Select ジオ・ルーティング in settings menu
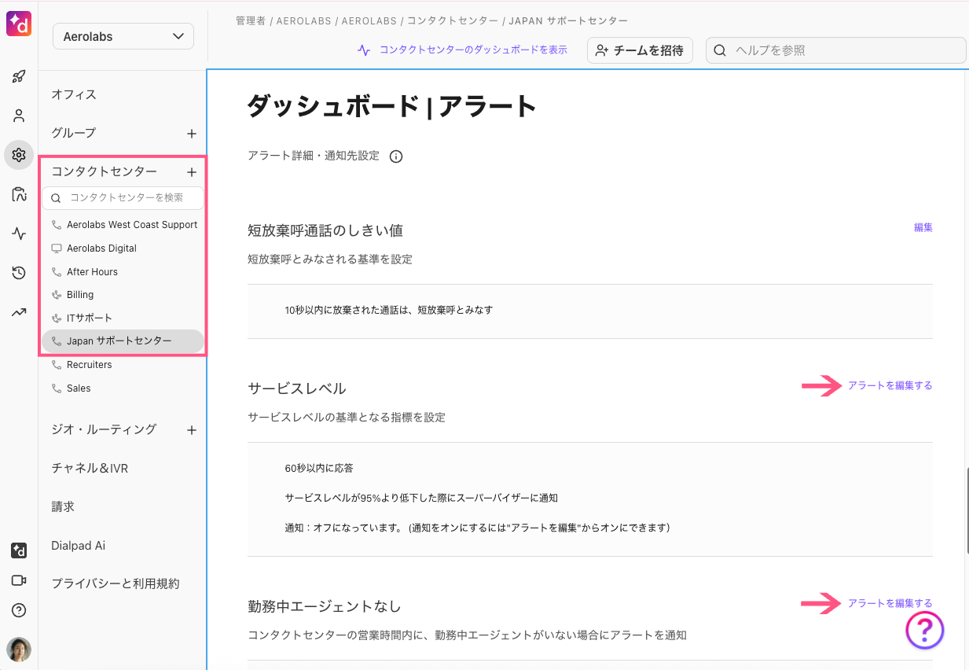Image resolution: width=969 pixels, height=670 pixels. (104, 429)
